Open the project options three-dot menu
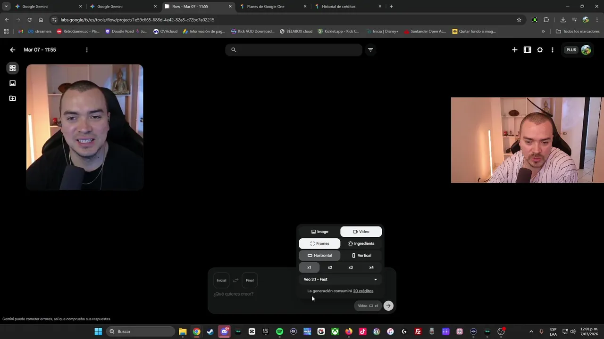Viewport: 604px width, 339px height. 86,50
